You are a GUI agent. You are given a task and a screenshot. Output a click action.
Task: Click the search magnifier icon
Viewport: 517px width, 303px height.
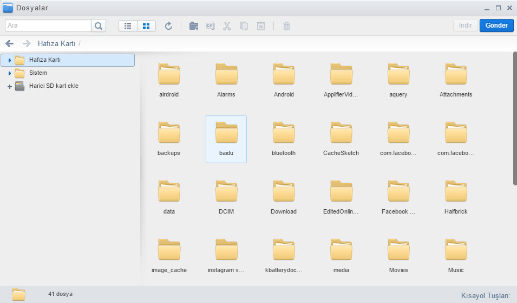coord(99,25)
